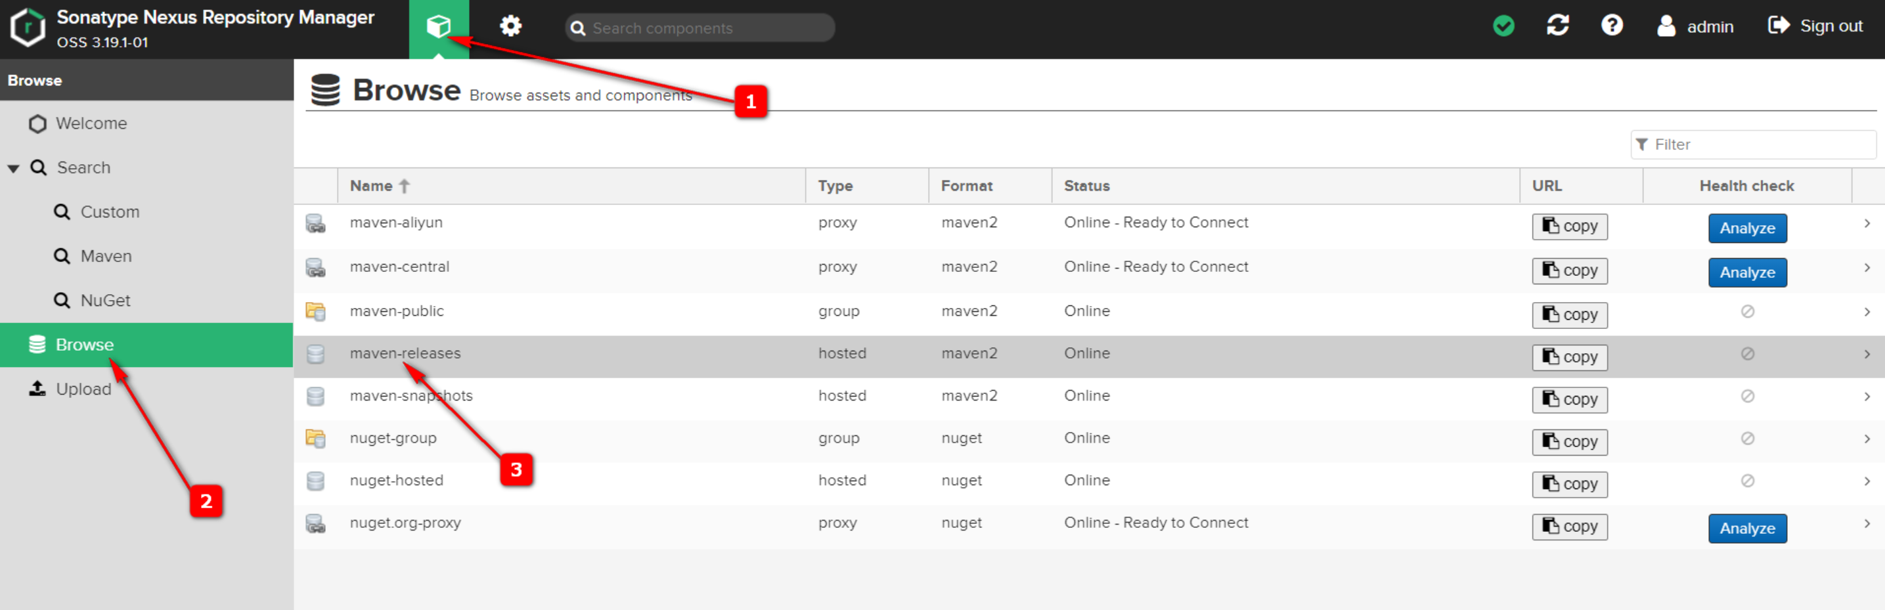Open NuGet search in sidebar
This screenshot has width=1885, height=610.
click(x=105, y=301)
